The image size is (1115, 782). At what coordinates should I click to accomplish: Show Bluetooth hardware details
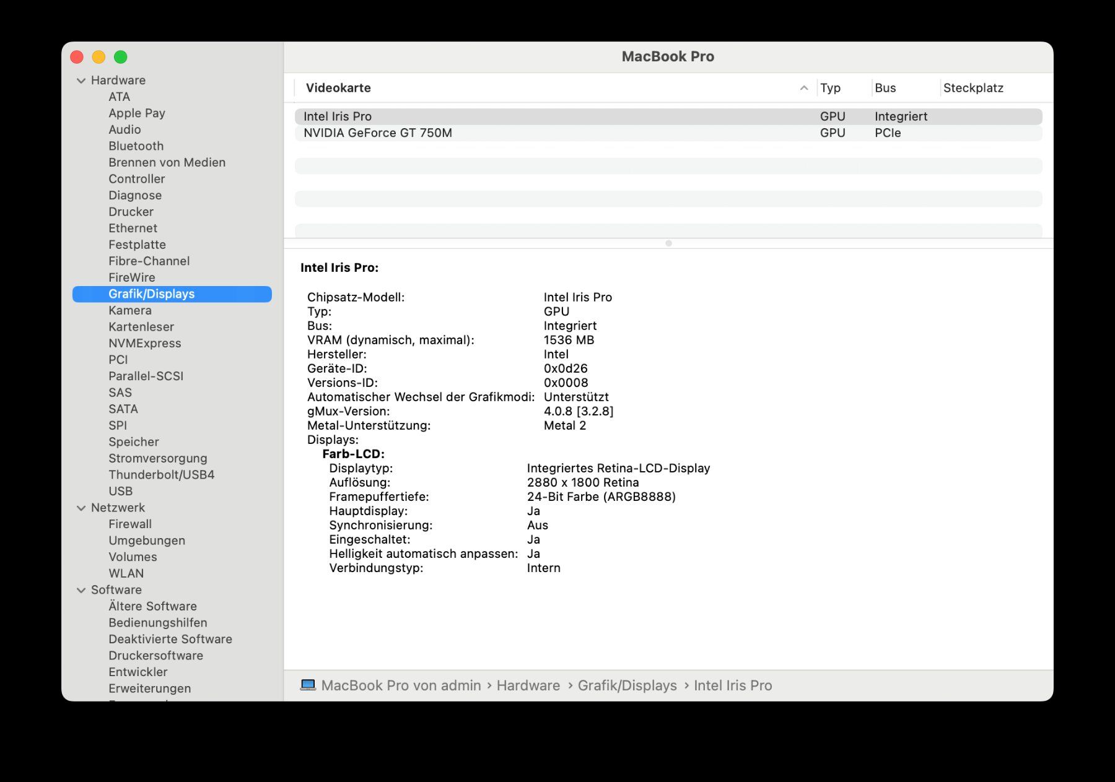(136, 146)
